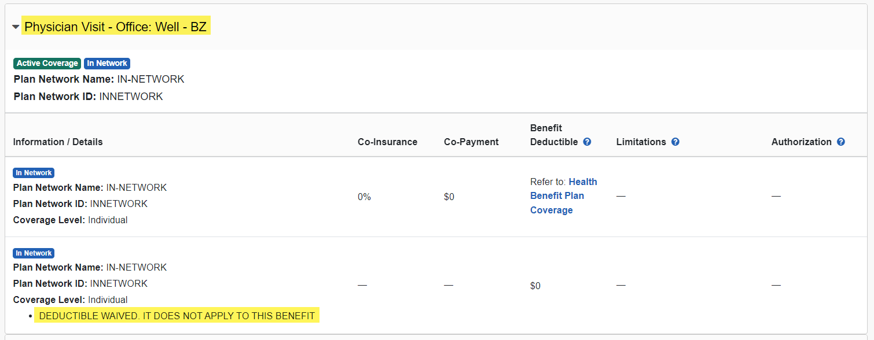Click the 0% Co-Insurance value
The width and height of the screenshot is (874, 340).
pos(364,196)
